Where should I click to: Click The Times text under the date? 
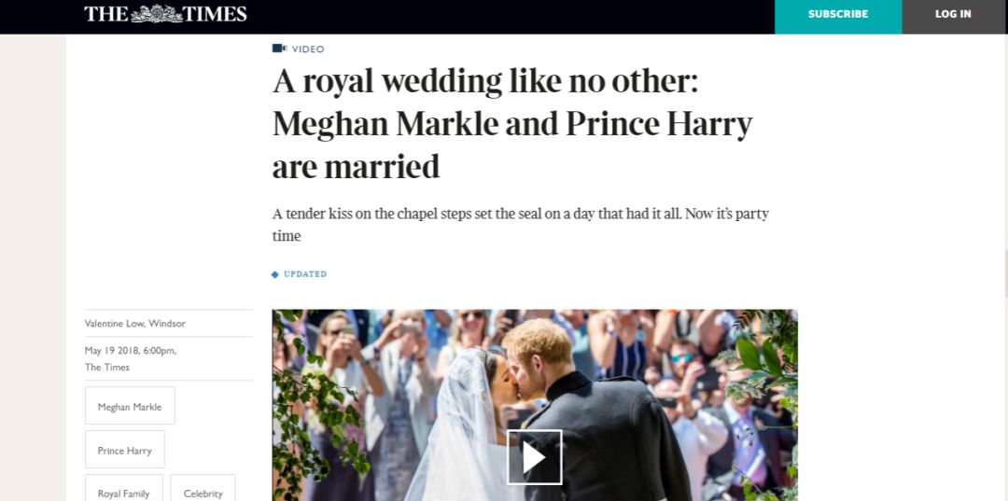107,368
